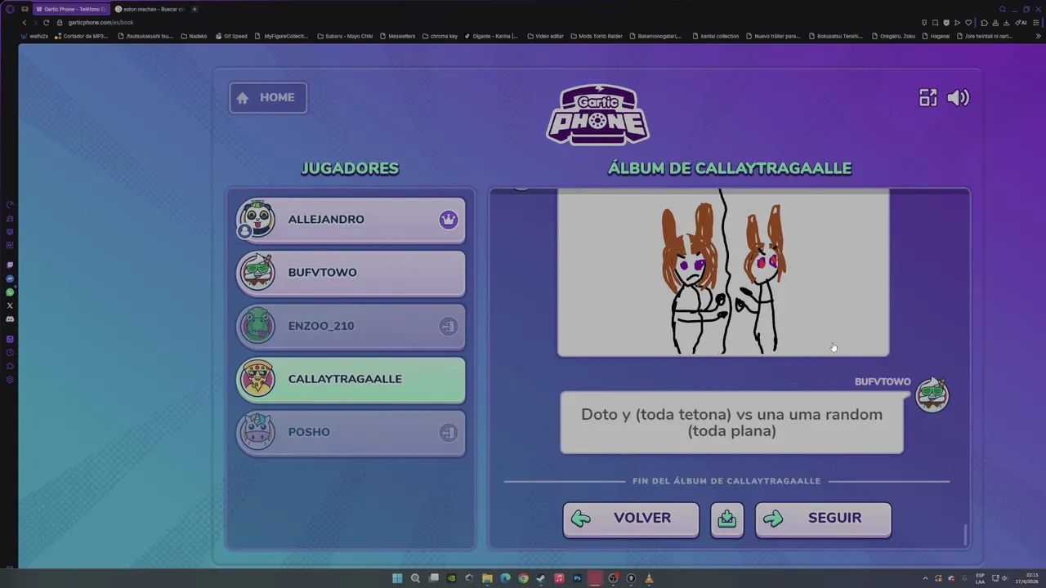Continue with the SEGUIR button
Image resolution: width=1046 pixels, height=588 pixels.
click(x=823, y=519)
